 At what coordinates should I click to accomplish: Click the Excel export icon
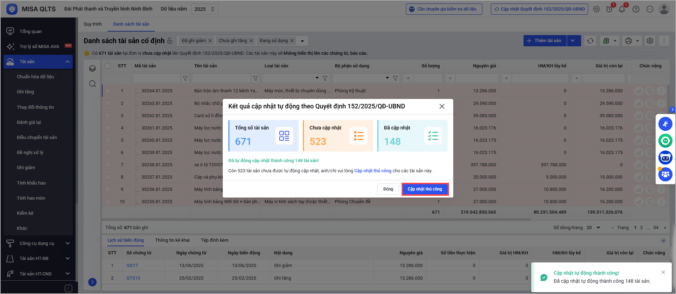pyautogui.click(x=606, y=41)
